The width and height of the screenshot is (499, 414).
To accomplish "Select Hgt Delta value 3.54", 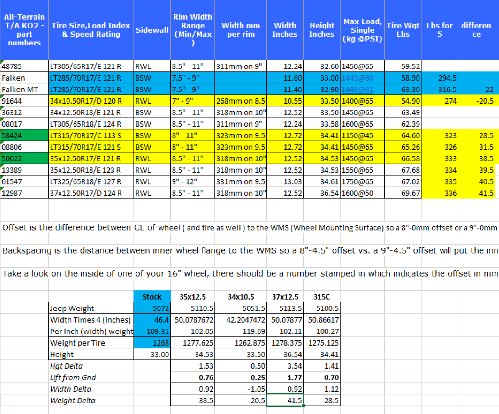I will (x=285, y=366).
